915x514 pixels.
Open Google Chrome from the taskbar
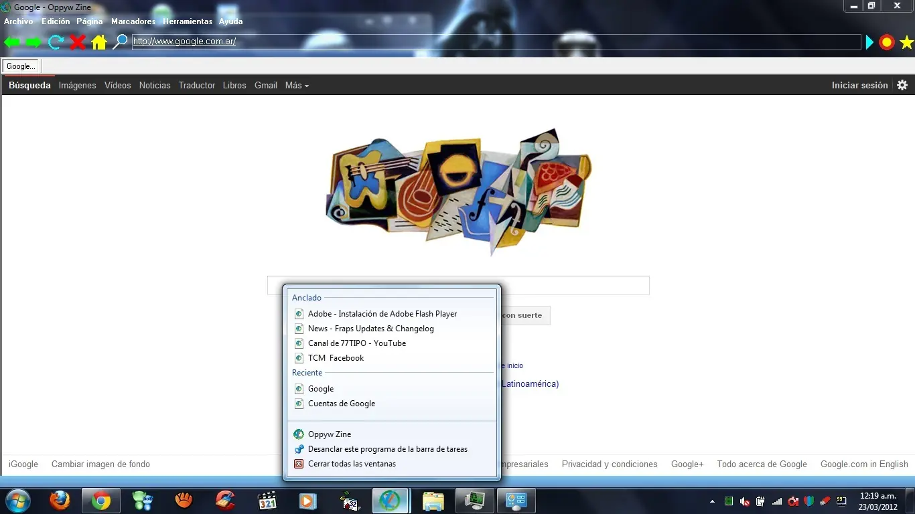(101, 501)
